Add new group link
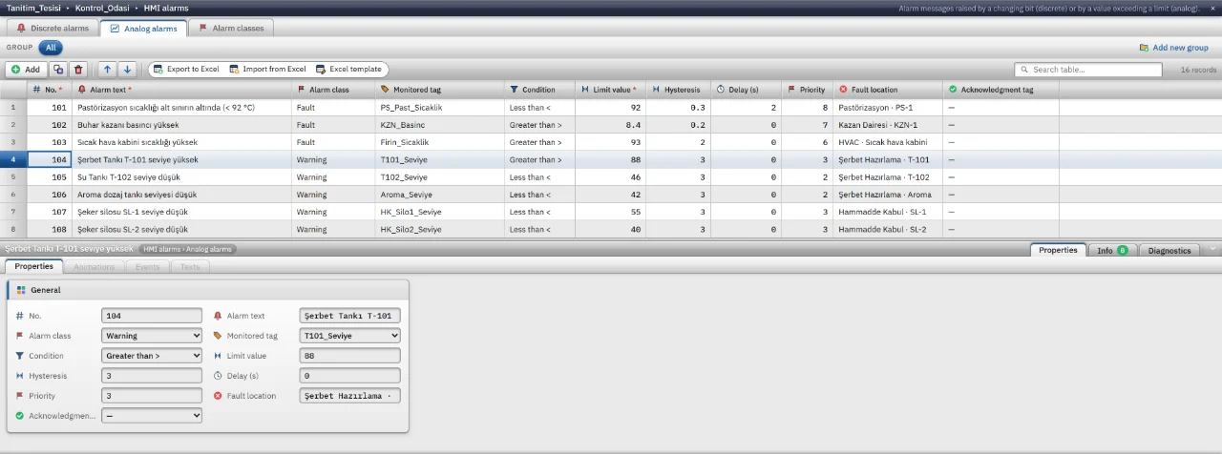1222x454 pixels. click(1174, 48)
